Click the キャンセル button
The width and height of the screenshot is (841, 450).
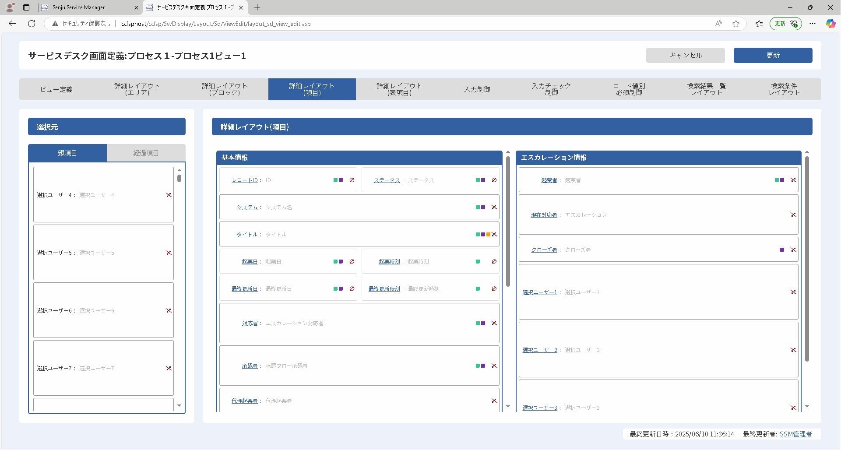(686, 56)
